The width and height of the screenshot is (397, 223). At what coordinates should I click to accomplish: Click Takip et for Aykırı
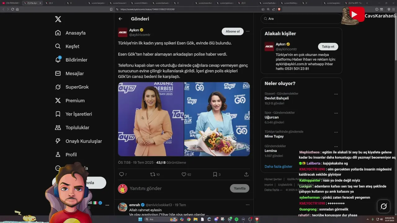(328, 46)
